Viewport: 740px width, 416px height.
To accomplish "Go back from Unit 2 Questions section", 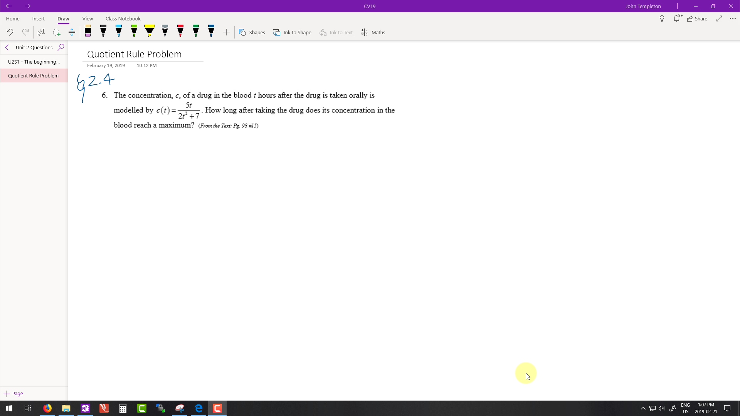I will 7,47.
